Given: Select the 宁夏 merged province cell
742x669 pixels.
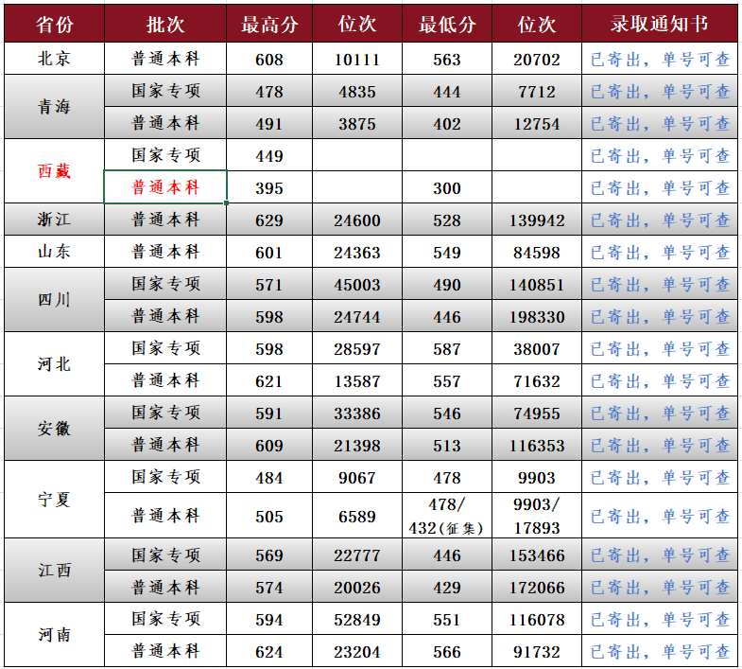Looking at the screenshot, I should 55,500.
